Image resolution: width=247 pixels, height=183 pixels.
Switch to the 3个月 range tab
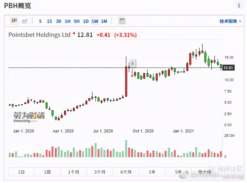[100, 172]
